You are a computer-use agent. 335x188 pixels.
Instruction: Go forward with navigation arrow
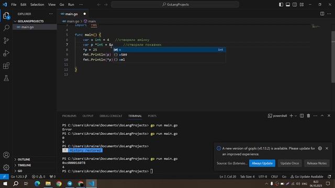[106, 5]
